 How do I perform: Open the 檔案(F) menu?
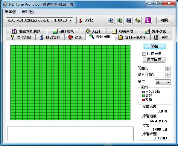point(10,12)
